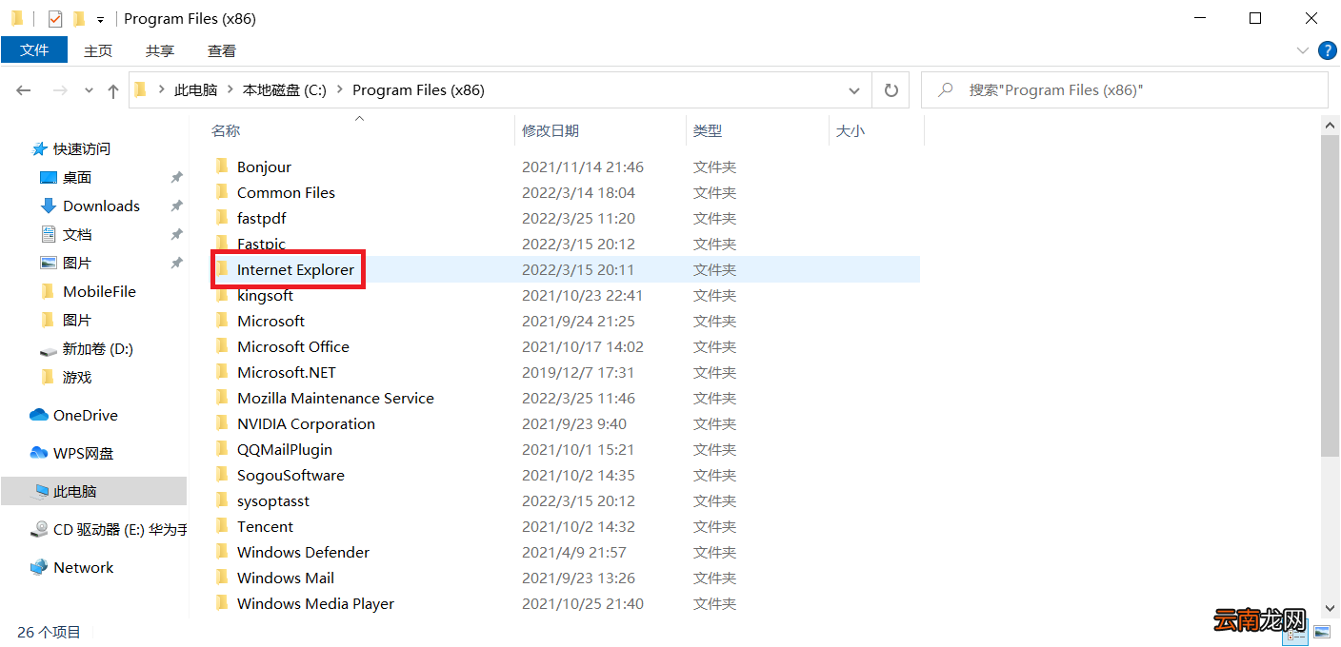This screenshot has width=1341, height=647.
Task: Click chevron after 此电脑 in address bar
Action: 230,90
